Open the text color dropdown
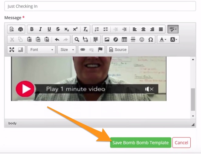 [x=163, y=39]
